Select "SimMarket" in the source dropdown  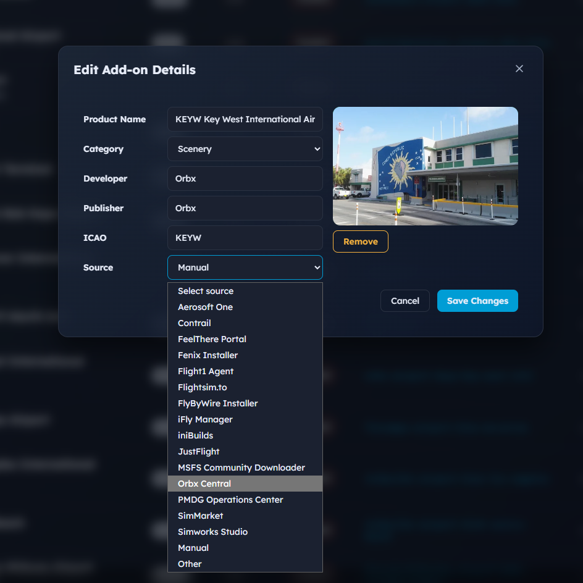(x=200, y=516)
